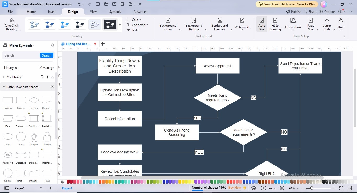The image size is (357, 193).
Task: Click the Manage library link
Action: [47, 68]
